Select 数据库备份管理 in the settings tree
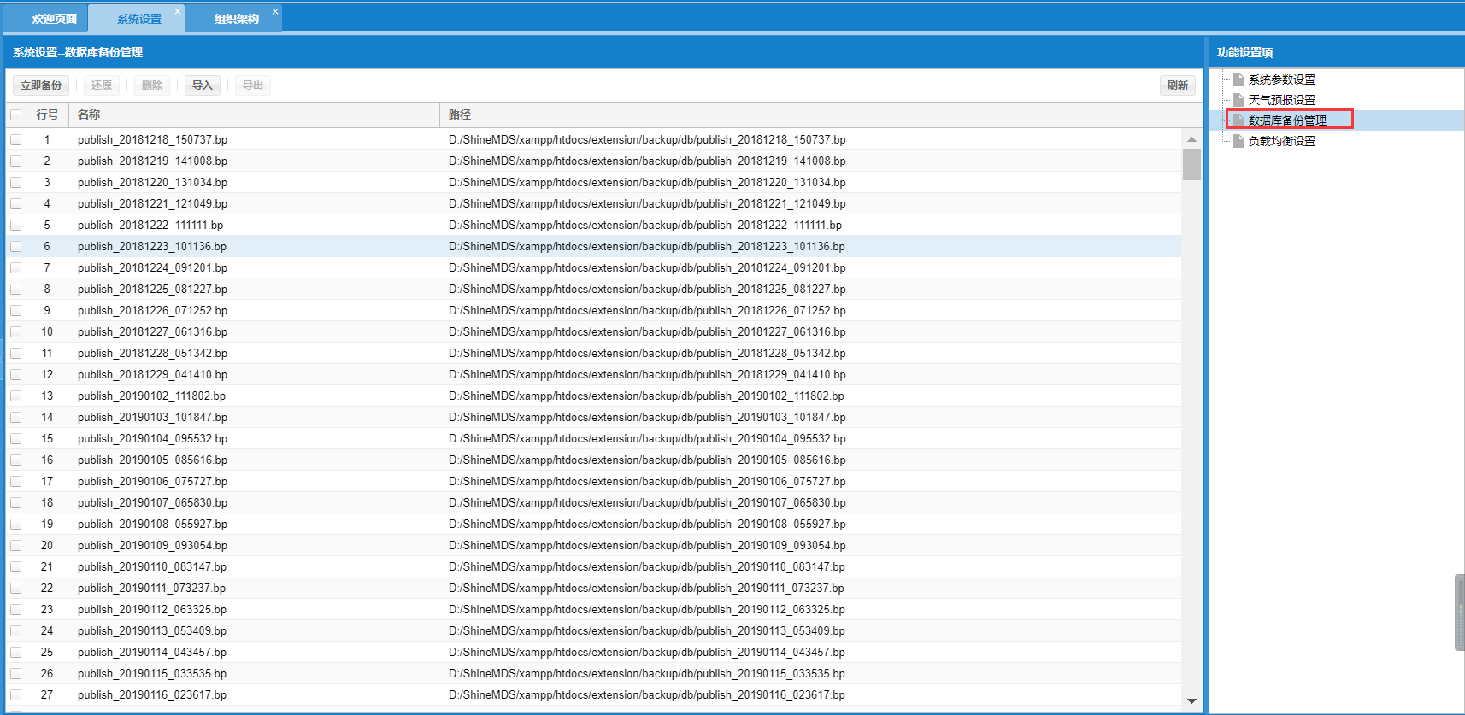Image resolution: width=1465 pixels, height=715 pixels. (x=1287, y=120)
